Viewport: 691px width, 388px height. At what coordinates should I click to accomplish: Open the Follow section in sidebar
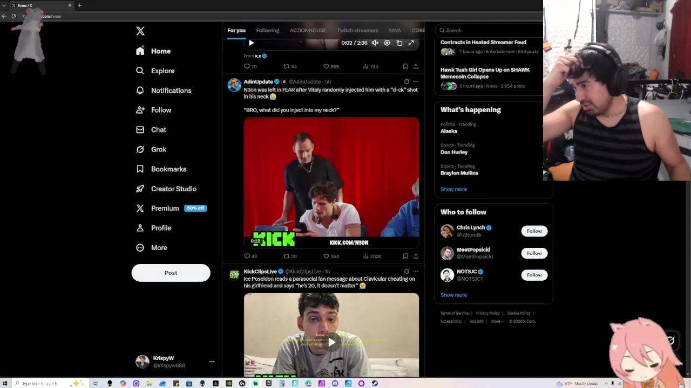(153, 110)
